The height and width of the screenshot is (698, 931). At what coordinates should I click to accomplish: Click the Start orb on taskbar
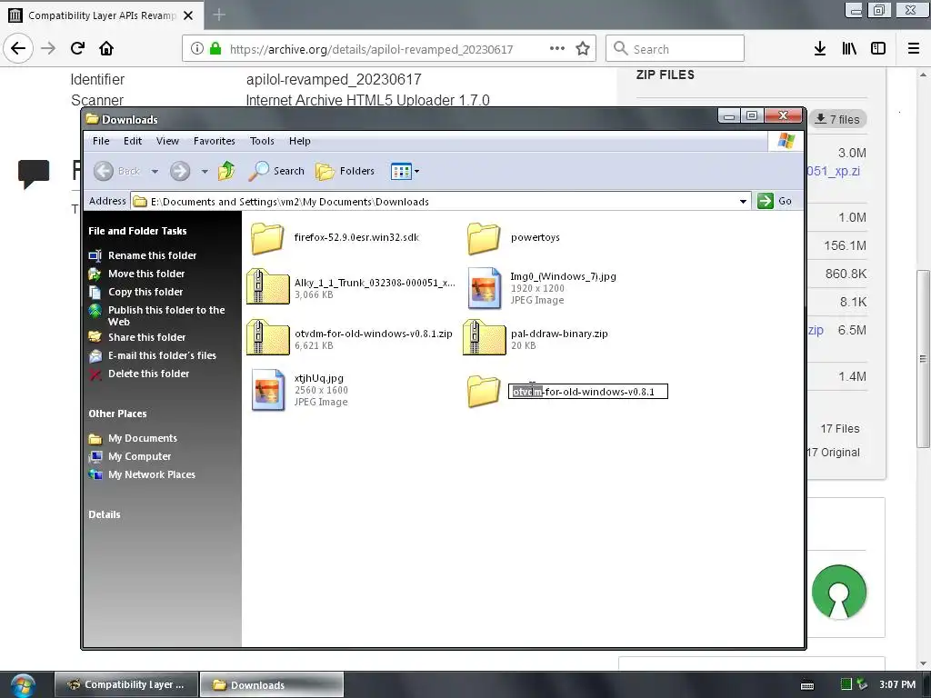pos(23,685)
